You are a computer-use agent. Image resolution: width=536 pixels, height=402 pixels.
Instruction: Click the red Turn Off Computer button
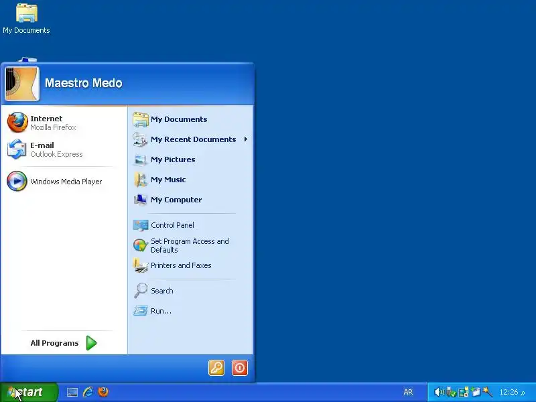tap(240, 368)
